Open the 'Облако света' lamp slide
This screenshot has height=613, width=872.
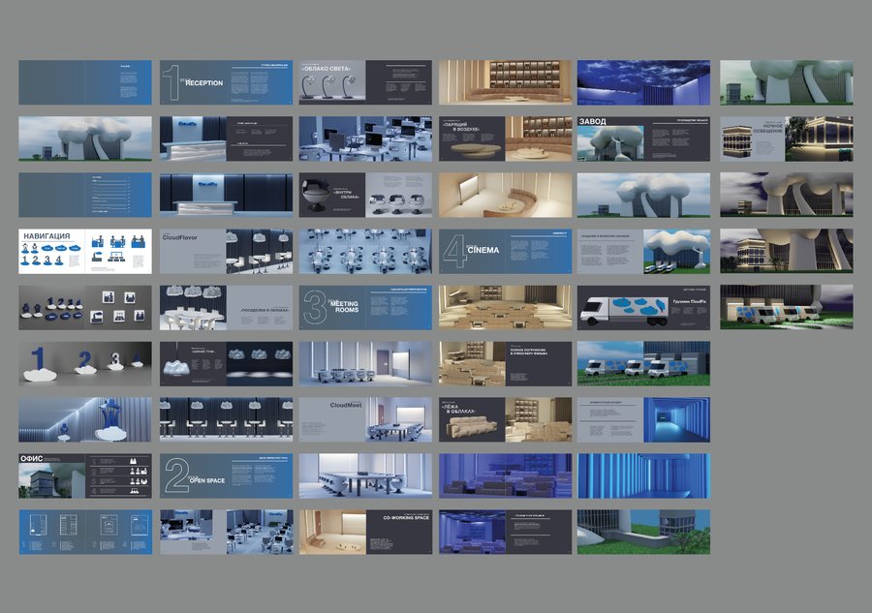click(365, 82)
